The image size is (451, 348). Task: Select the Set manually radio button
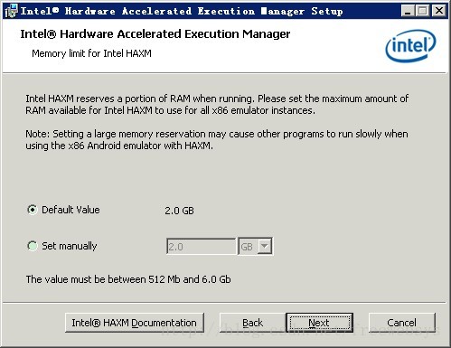click(32, 246)
